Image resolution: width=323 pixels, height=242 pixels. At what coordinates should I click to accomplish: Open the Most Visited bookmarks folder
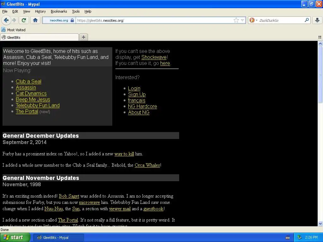[13, 30]
